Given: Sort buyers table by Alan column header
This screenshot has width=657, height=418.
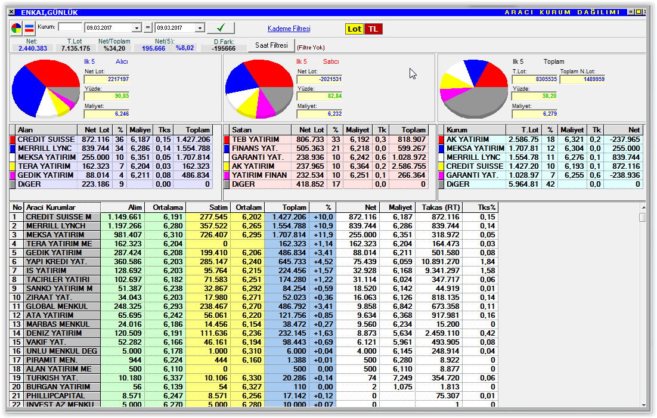Looking at the screenshot, I should tap(47, 130).
